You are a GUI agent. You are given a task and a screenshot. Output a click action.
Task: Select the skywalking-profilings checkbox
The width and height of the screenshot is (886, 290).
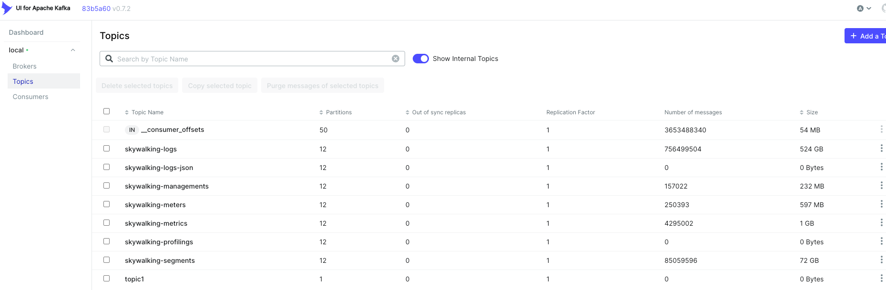point(106,241)
